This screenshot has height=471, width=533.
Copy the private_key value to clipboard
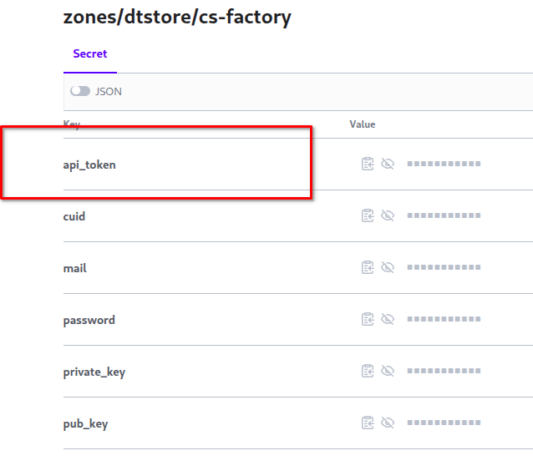pyautogui.click(x=368, y=371)
